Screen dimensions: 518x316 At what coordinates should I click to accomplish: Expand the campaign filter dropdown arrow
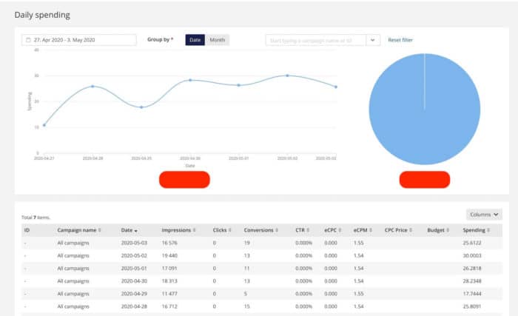pyautogui.click(x=373, y=40)
